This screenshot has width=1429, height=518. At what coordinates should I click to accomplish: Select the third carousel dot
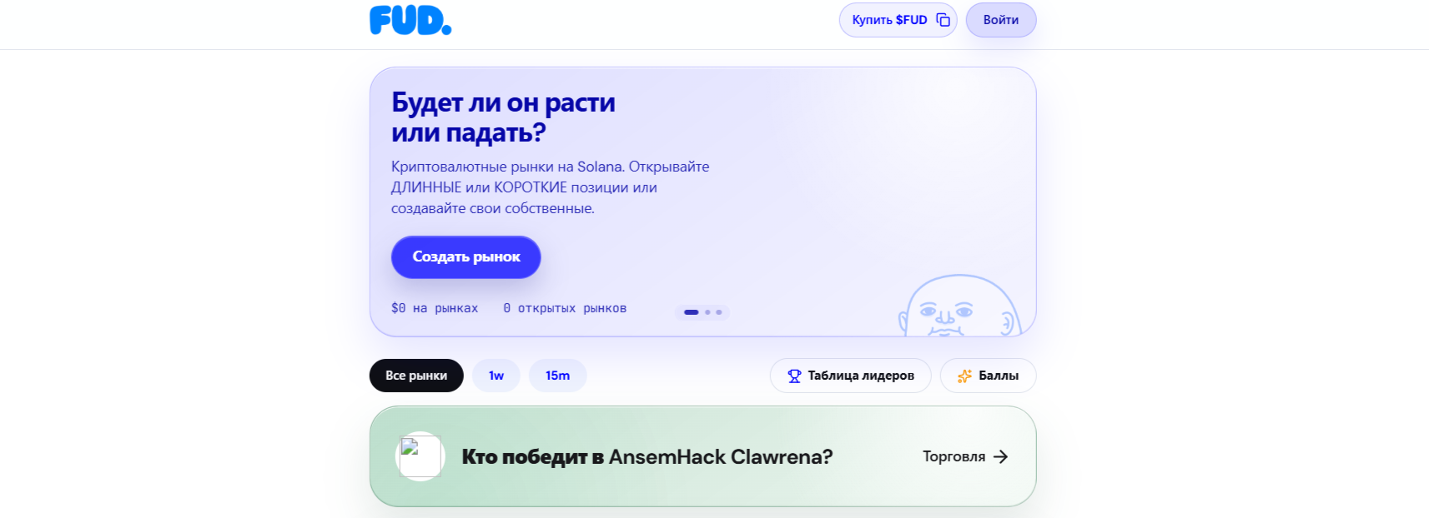(719, 312)
